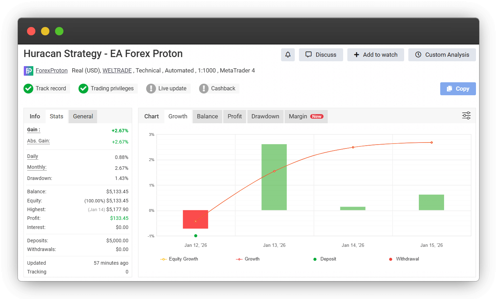Click the green Jan 13 growth bar
The width and height of the screenshot is (497, 299).
tap(274, 177)
